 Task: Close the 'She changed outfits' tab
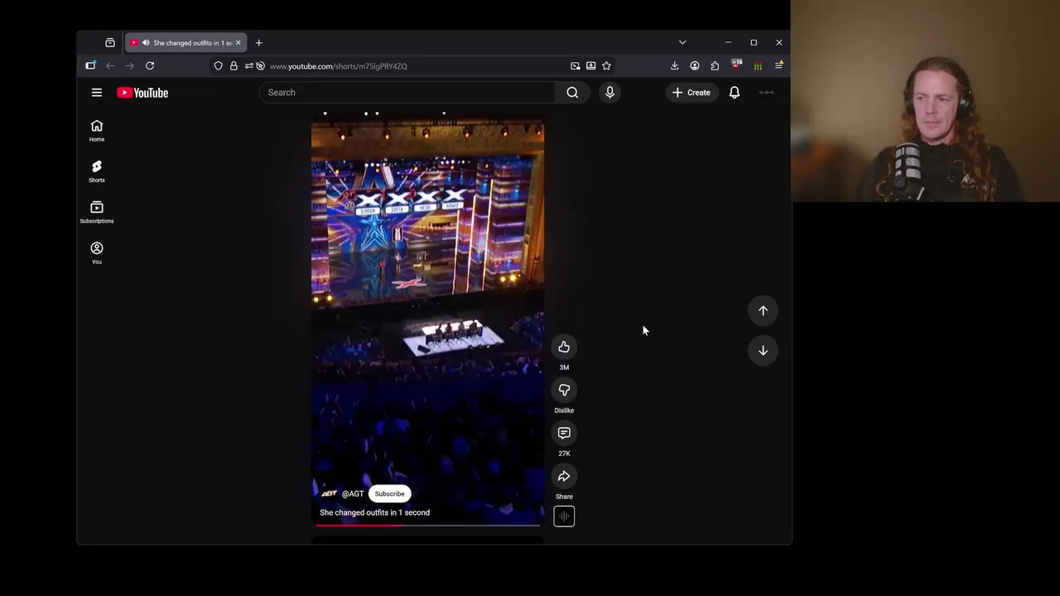[238, 42]
